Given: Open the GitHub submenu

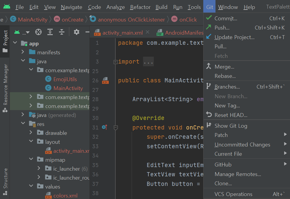Looking at the screenshot, I should click(x=247, y=165).
